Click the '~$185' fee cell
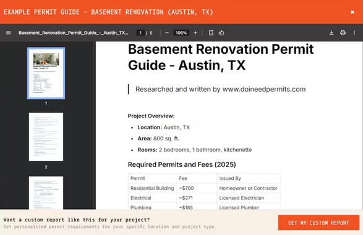This screenshot has width=363, height=235. [x=197, y=207]
